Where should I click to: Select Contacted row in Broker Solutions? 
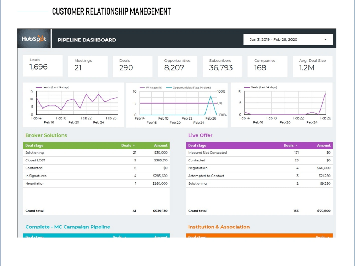(96, 168)
